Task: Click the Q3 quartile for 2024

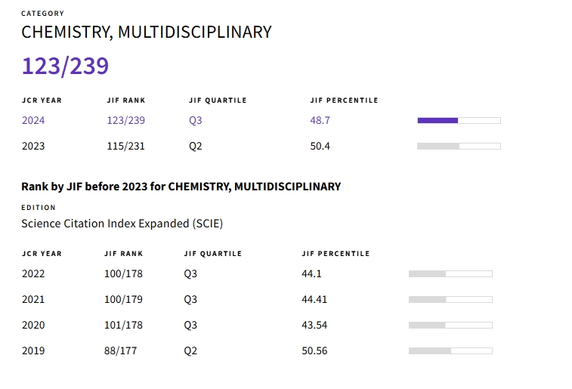Action: 196,120
